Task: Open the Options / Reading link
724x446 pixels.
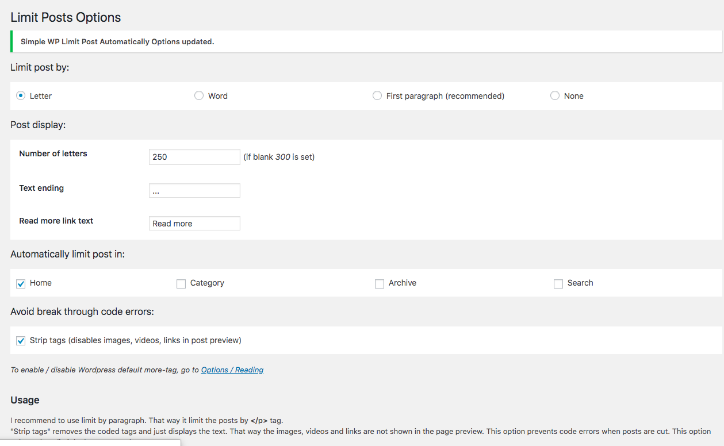Action: 232,370
